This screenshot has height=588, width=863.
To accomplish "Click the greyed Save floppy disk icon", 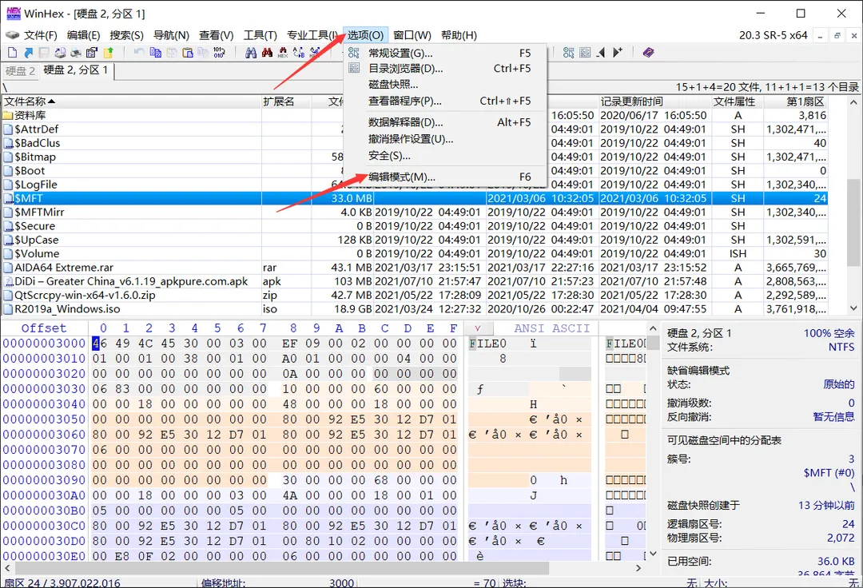I will pos(44,53).
